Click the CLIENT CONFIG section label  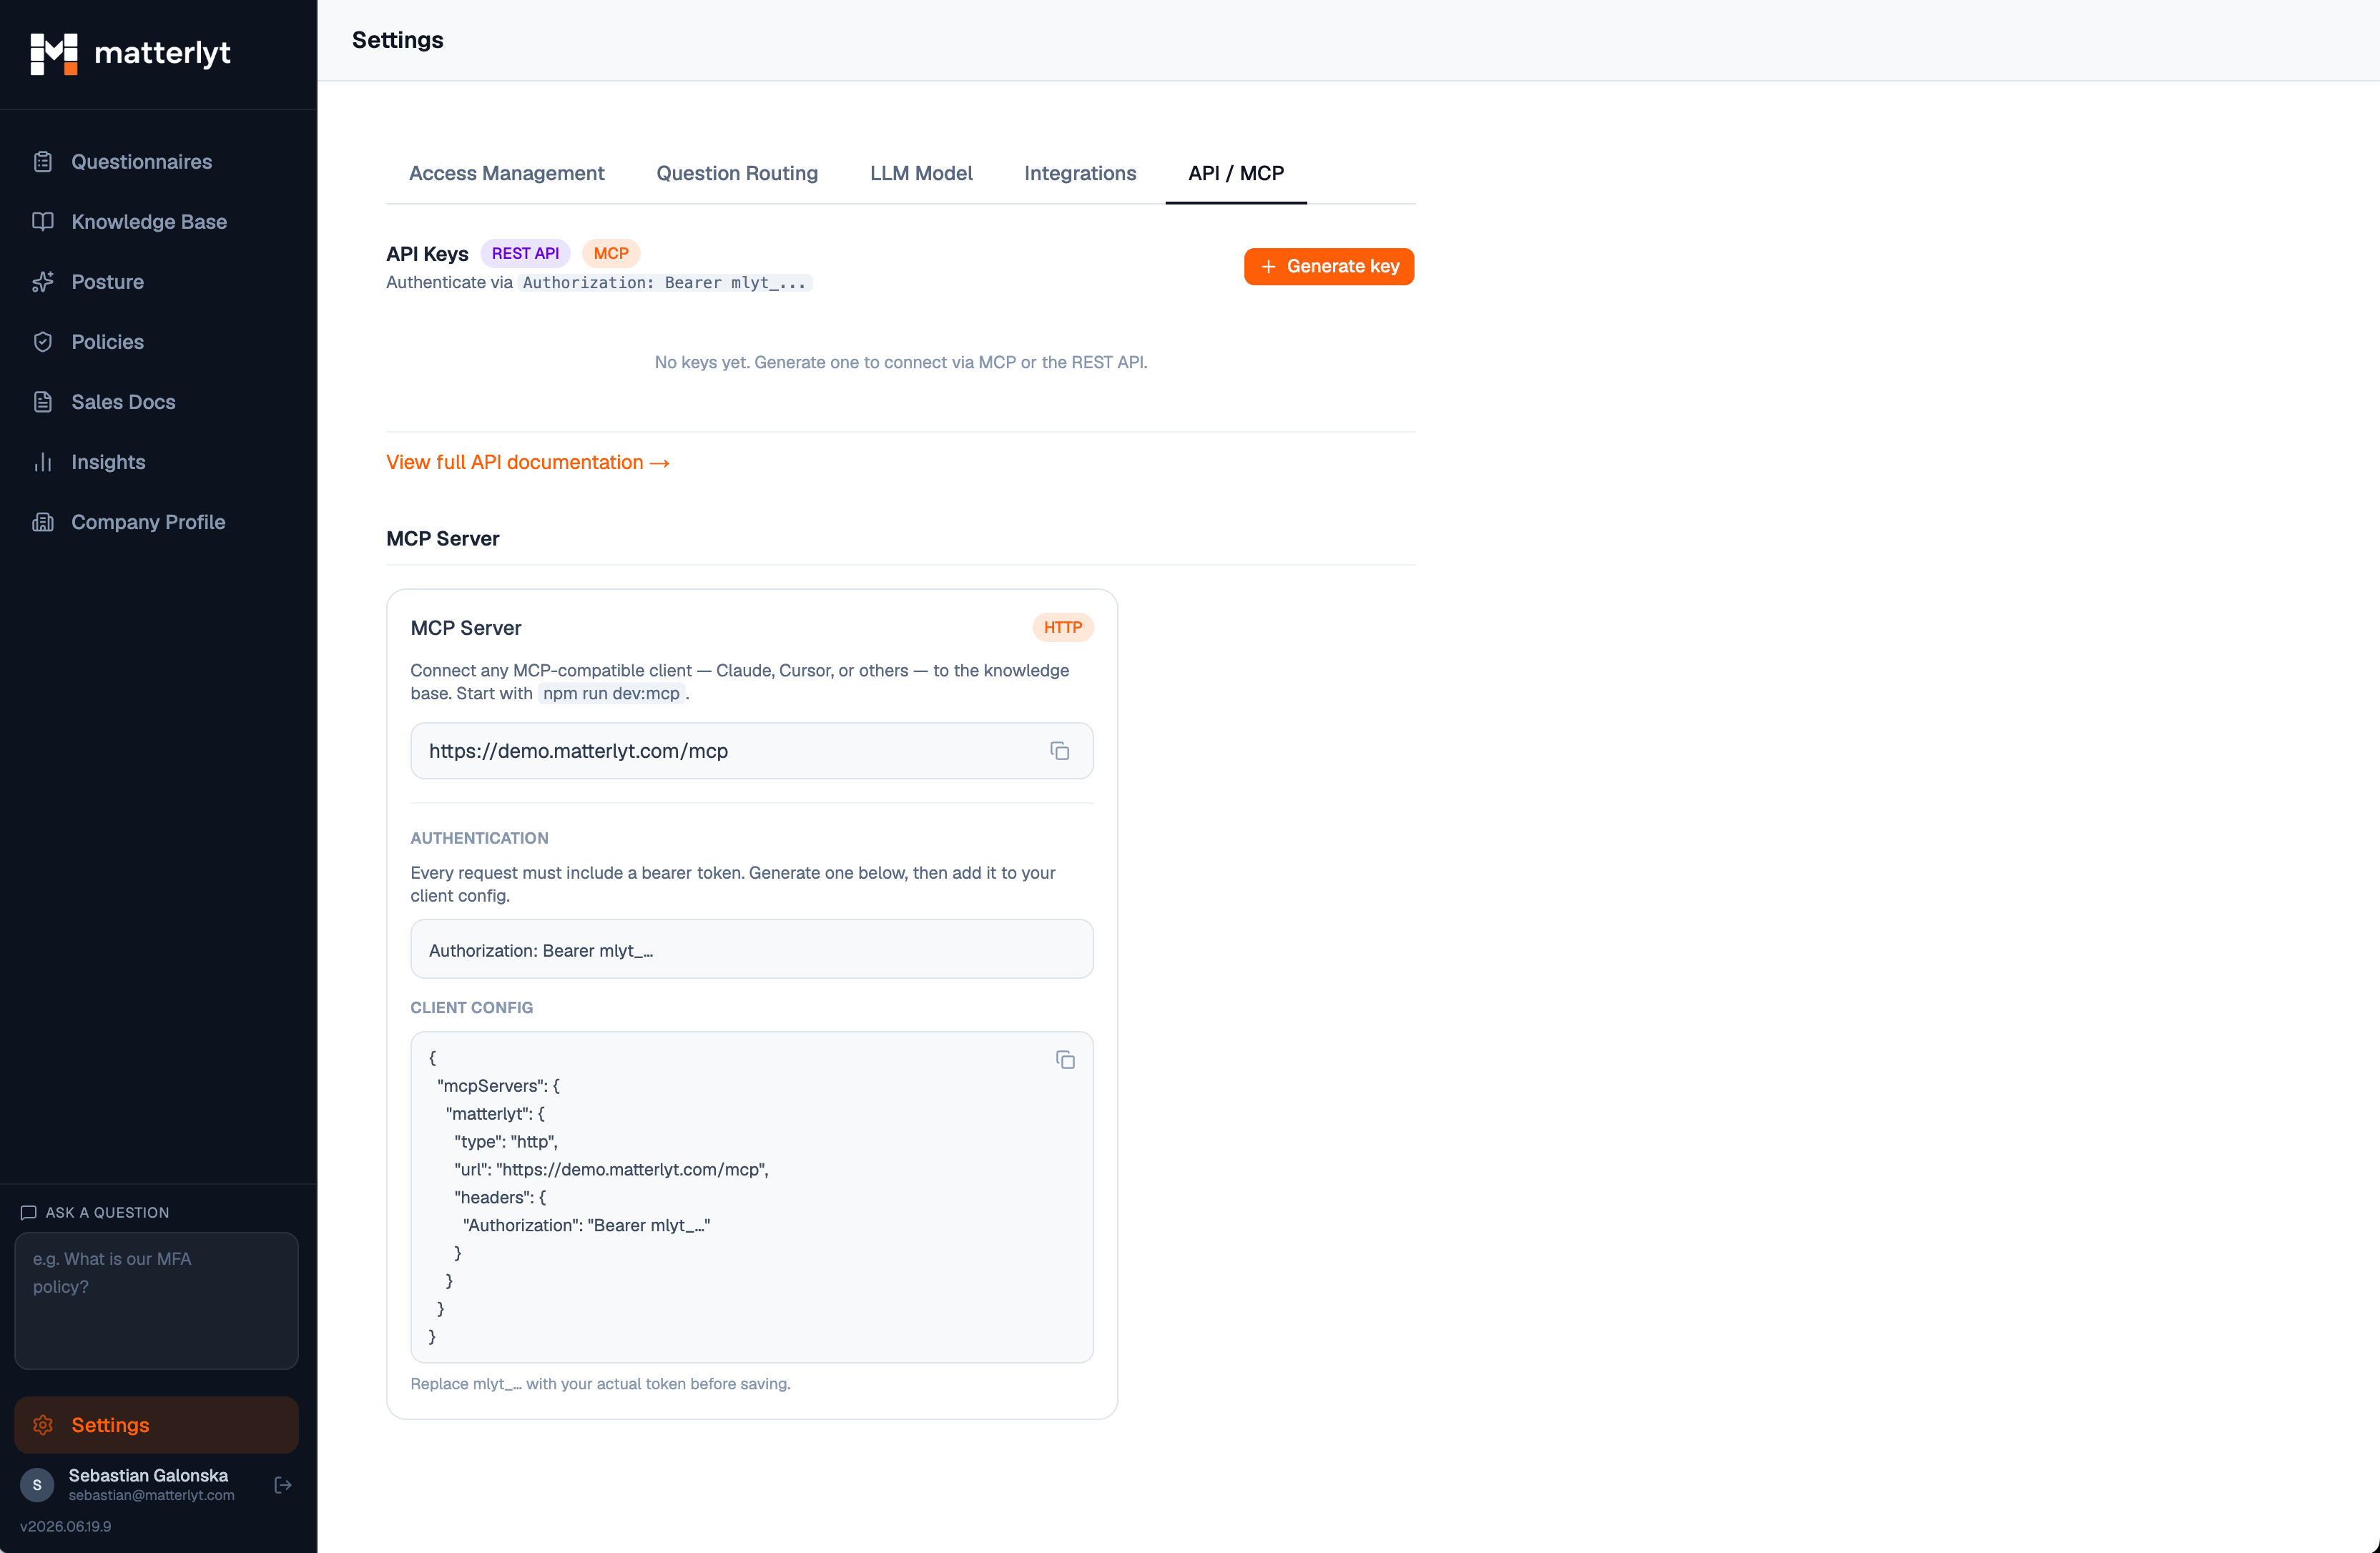pyautogui.click(x=472, y=1008)
